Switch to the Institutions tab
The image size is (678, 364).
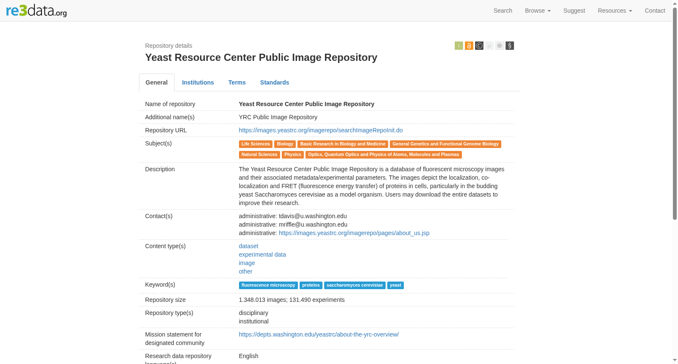click(198, 82)
